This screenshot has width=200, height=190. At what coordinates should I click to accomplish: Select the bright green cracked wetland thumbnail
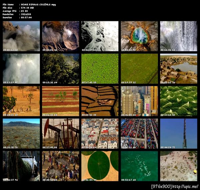coord(100,69)
